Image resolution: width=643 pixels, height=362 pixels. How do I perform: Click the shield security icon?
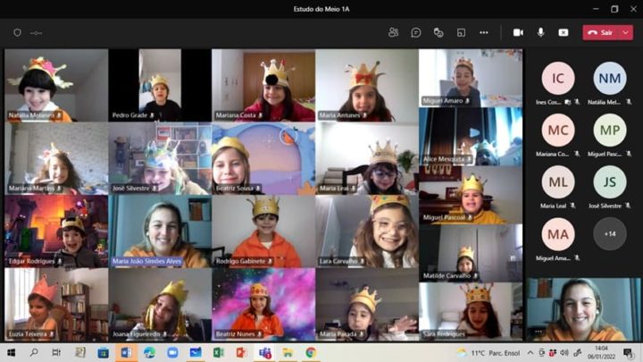tap(17, 32)
